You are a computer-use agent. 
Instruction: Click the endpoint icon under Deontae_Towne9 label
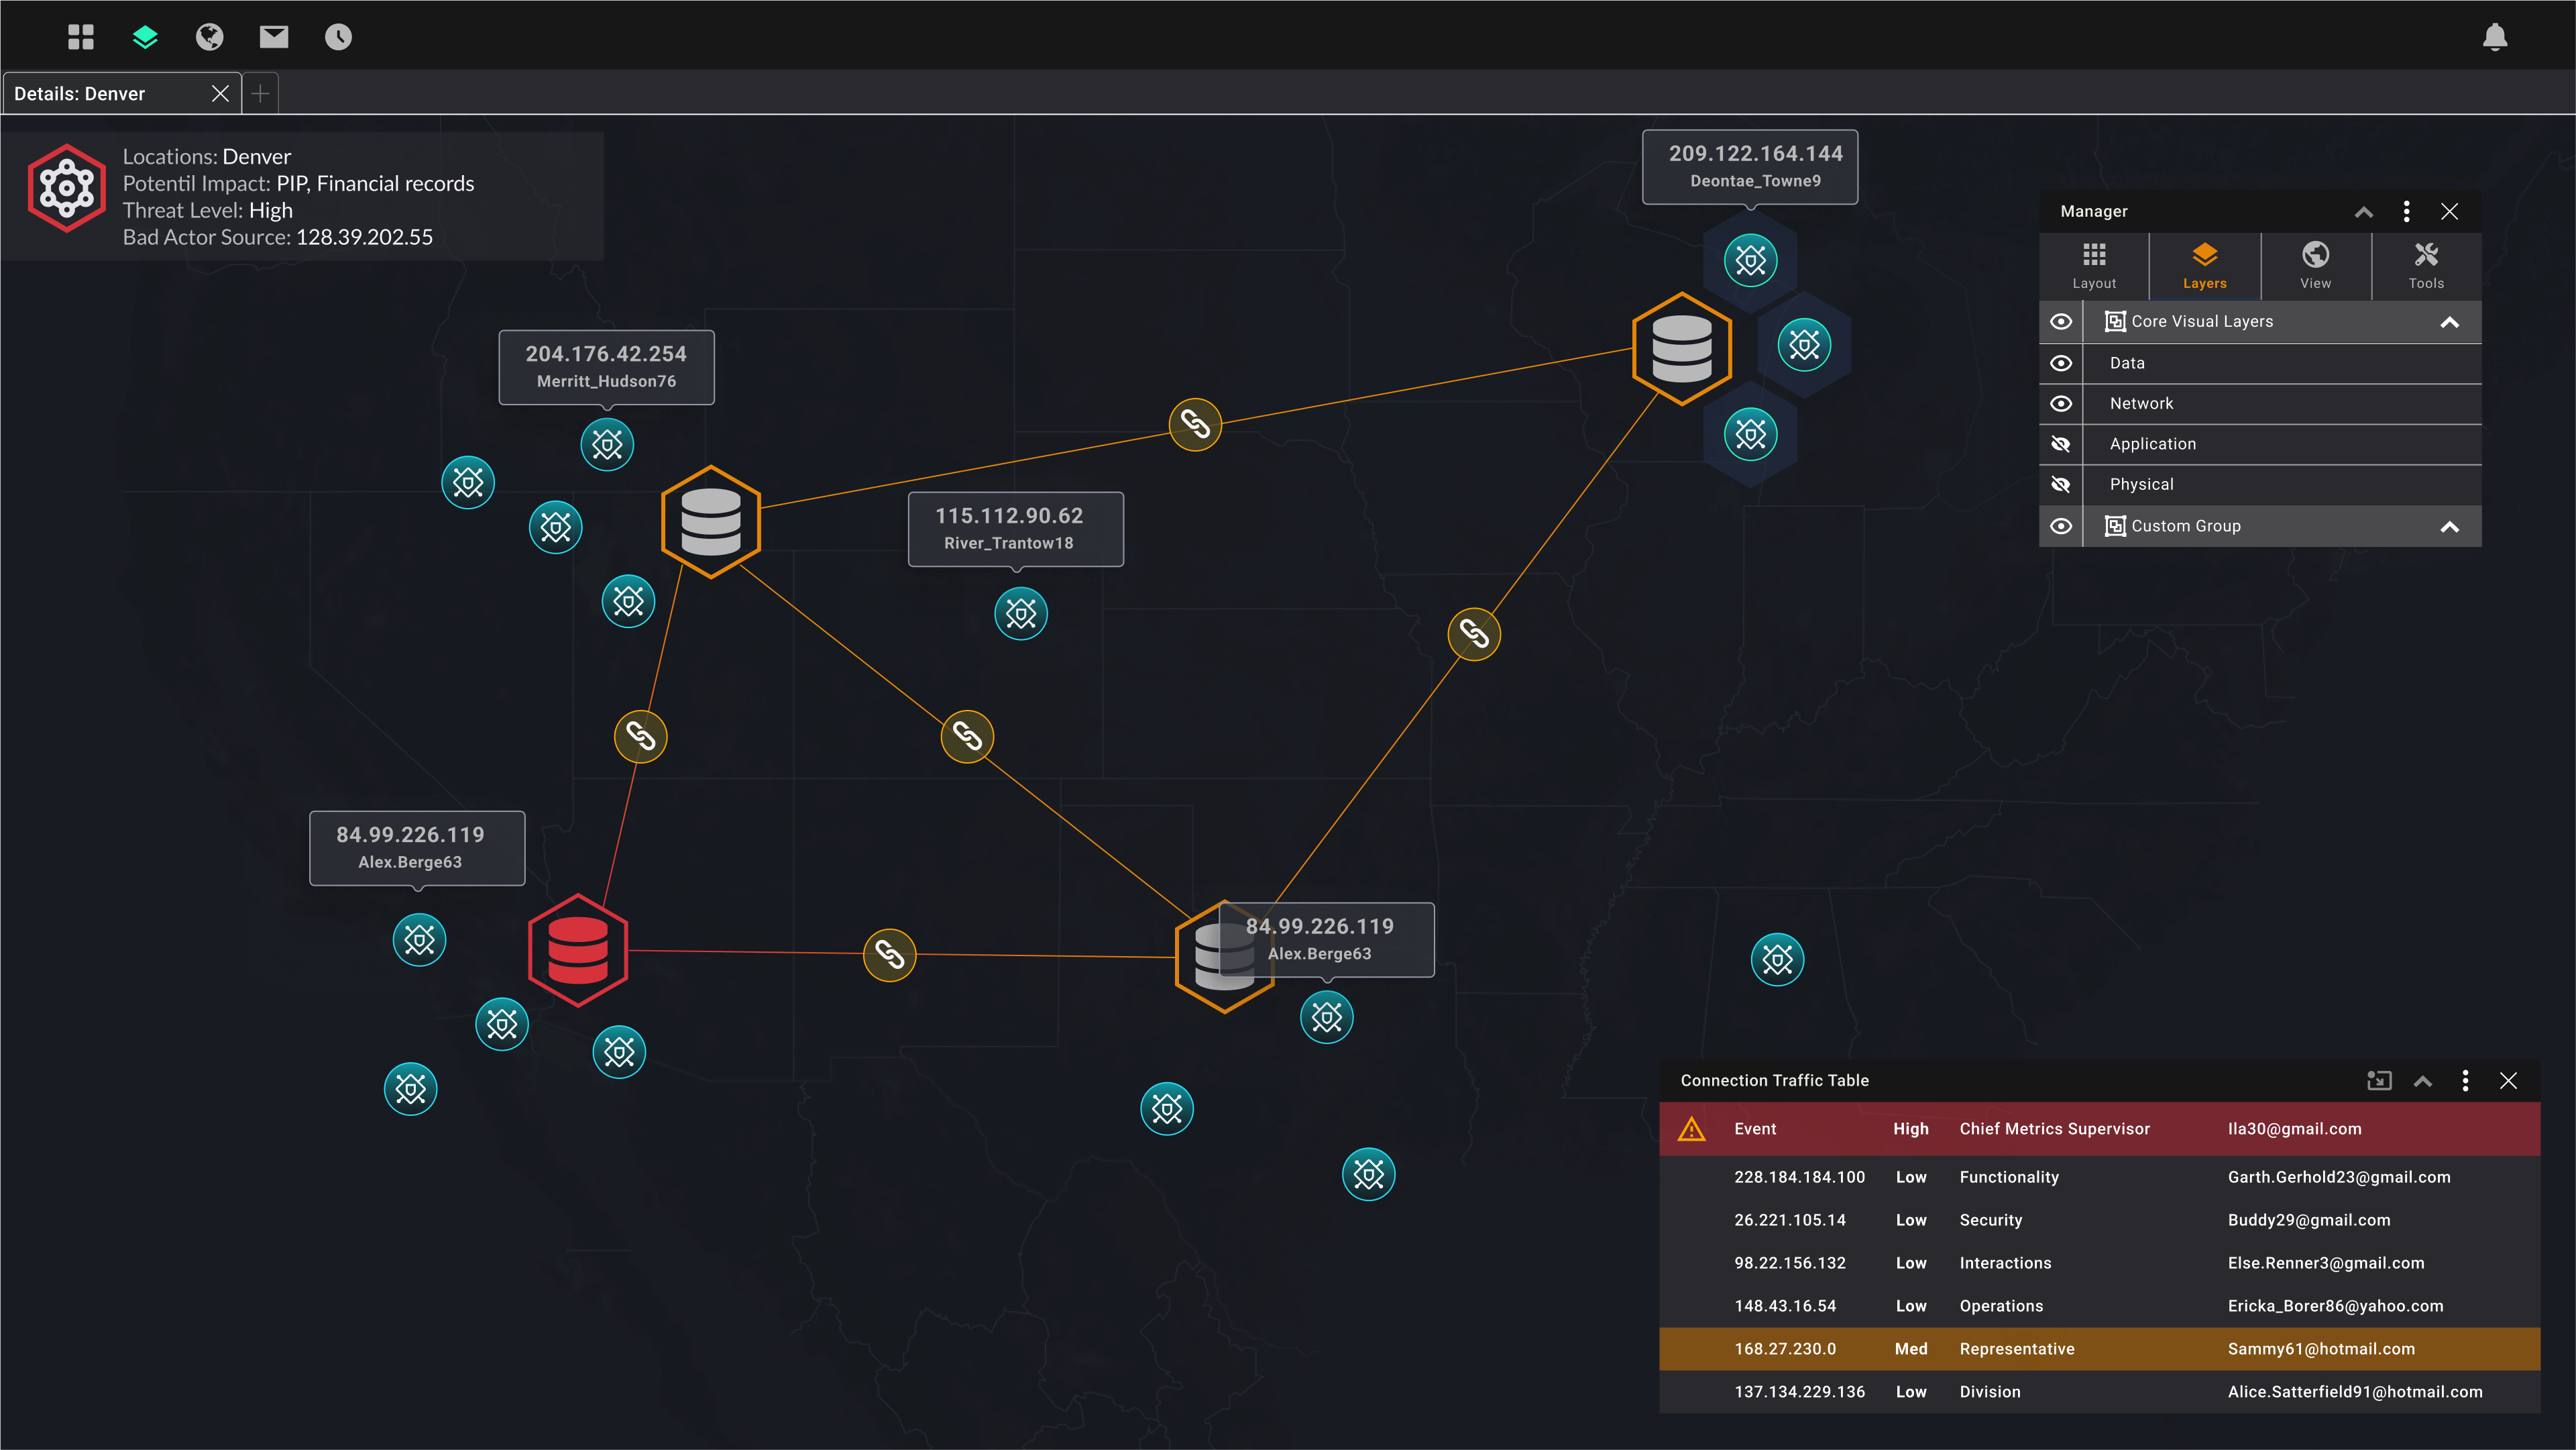[1751, 260]
